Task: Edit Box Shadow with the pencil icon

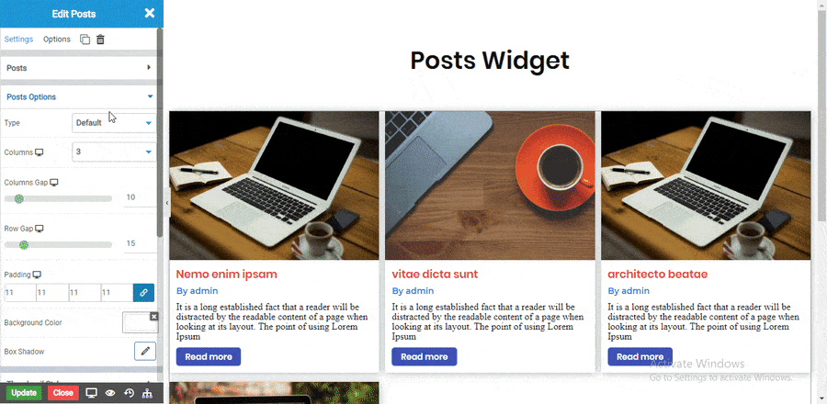Action: (x=144, y=351)
